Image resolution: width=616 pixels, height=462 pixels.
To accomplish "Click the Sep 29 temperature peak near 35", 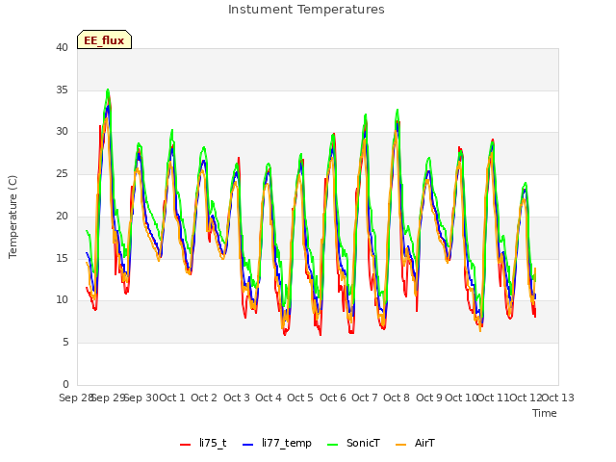I will pos(108,91).
